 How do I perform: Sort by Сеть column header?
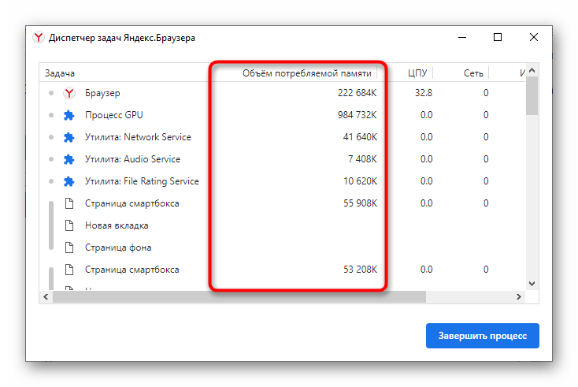473,73
